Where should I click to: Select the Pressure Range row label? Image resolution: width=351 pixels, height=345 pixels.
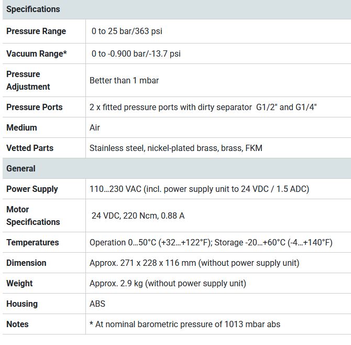point(36,31)
